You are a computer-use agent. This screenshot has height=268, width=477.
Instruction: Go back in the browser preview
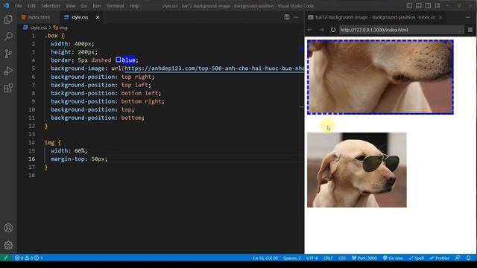pyautogui.click(x=310, y=30)
